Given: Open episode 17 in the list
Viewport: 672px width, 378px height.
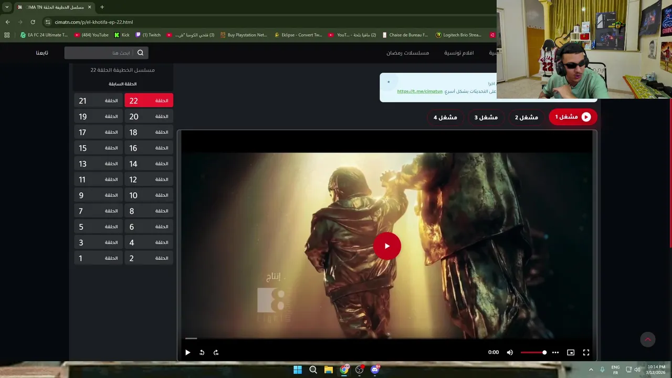Looking at the screenshot, I should (98, 132).
